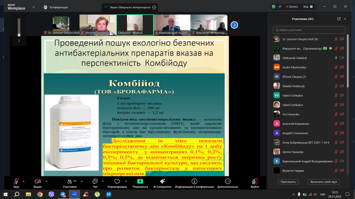Open the Zoom Workplace dropdown chevron
The height and width of the screenshot is (199, 355).
(34, 7)
